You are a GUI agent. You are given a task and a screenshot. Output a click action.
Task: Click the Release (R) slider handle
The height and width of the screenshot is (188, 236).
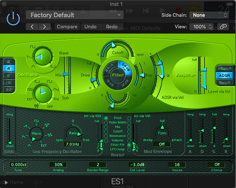226,139
